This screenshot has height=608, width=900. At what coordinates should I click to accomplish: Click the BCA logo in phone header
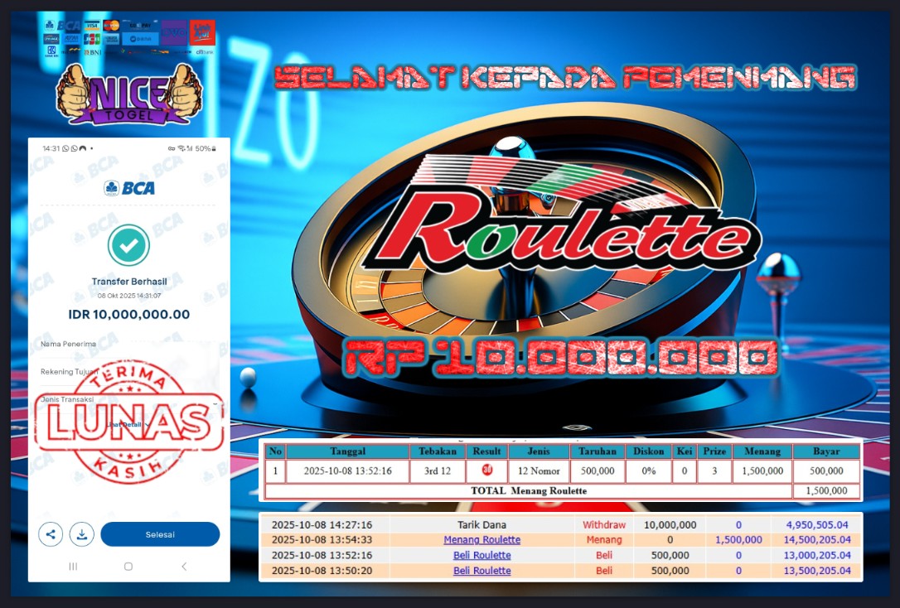coord(129,188)
